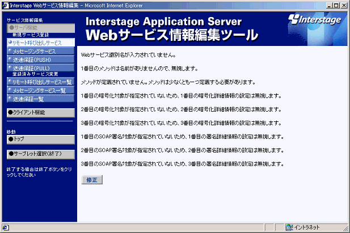This screenshot has height=233, width=350.
Task: Click Webサービス情報編集ツール banner title
Action: click(x=172, y=35)
